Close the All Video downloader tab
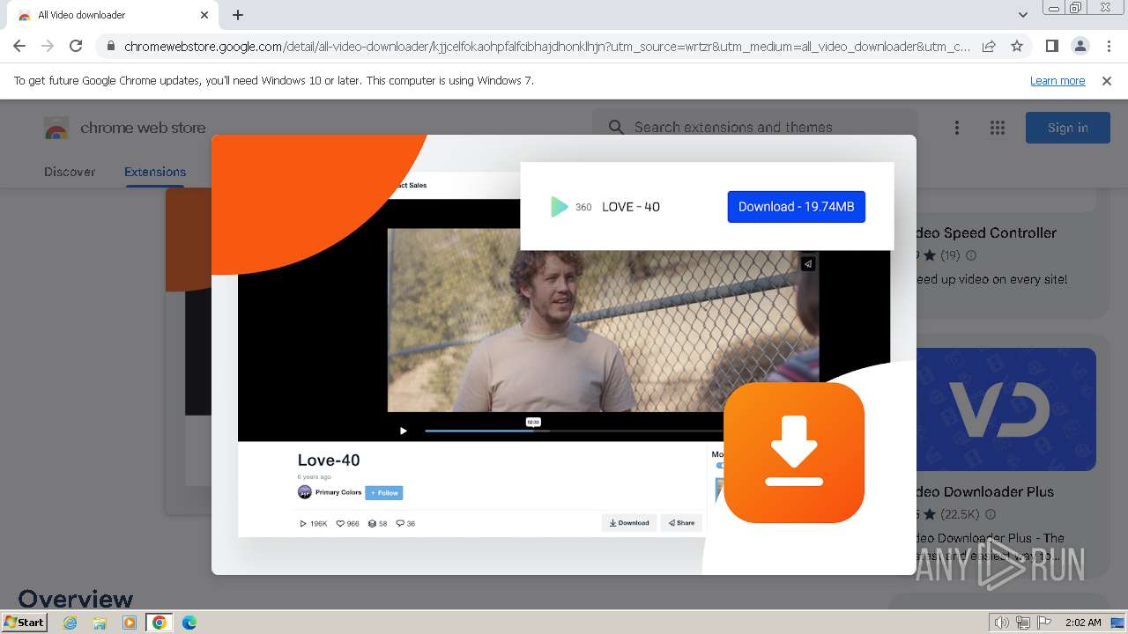The height and width of the screenshot is (634, 1128). point(204,15)
